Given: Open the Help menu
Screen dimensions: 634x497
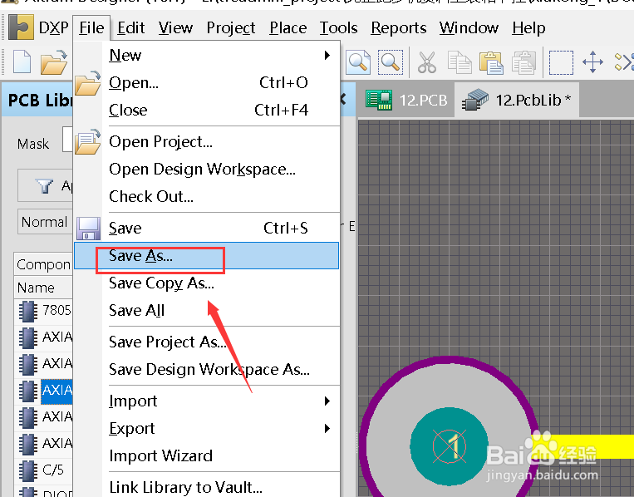Looking at the screenshot, I should pos(528,28).
